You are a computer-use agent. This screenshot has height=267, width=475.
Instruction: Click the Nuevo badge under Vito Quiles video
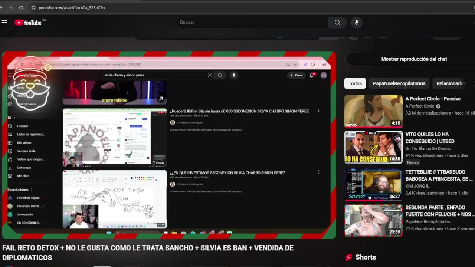click(x=413, y=162)
